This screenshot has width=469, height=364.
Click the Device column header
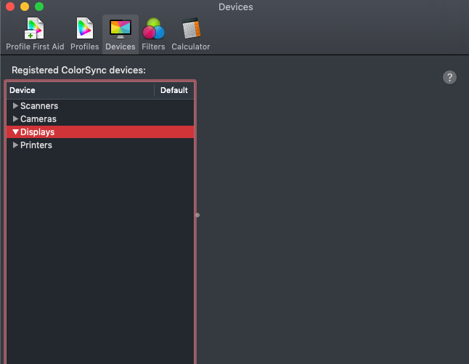[80, 90]
